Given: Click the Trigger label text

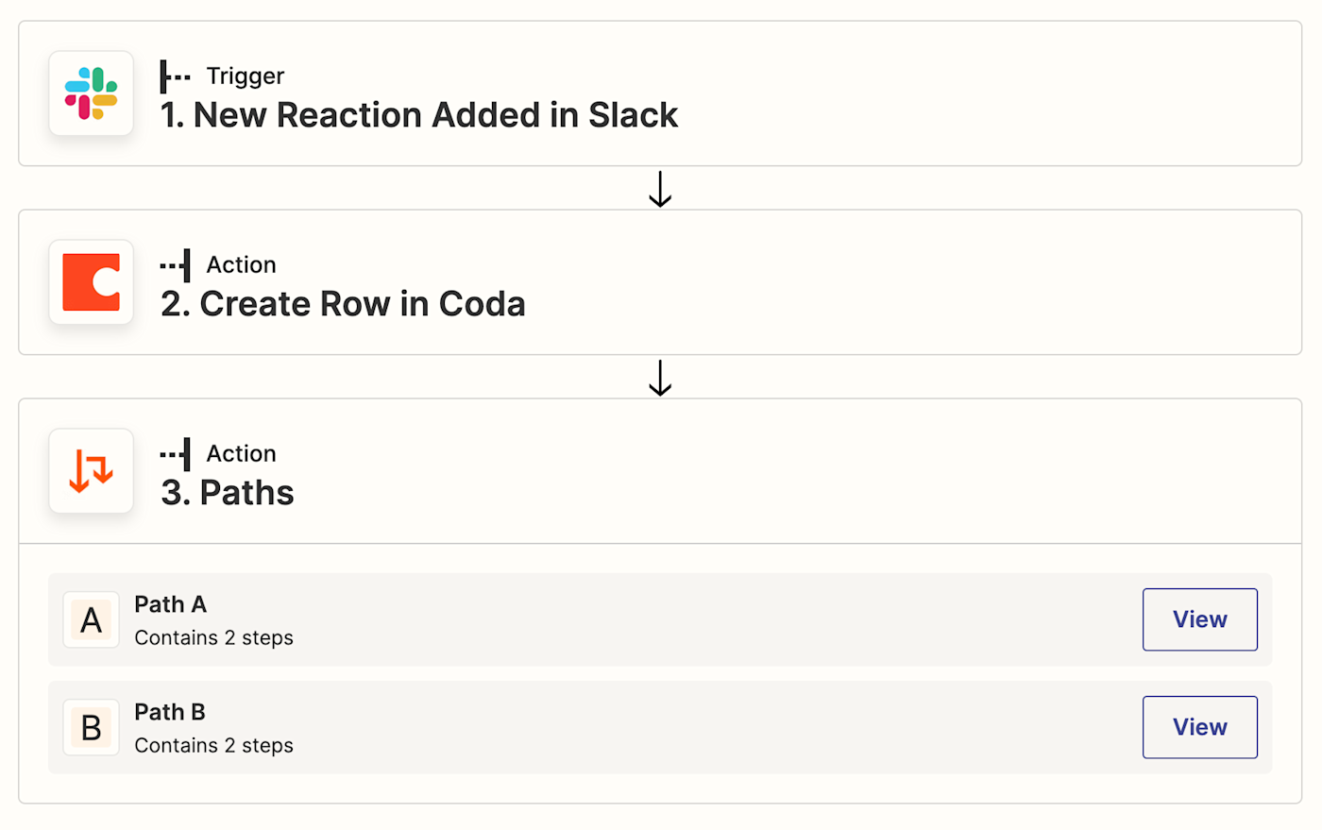Looking at the screenshot, I should tap(246, 76).
